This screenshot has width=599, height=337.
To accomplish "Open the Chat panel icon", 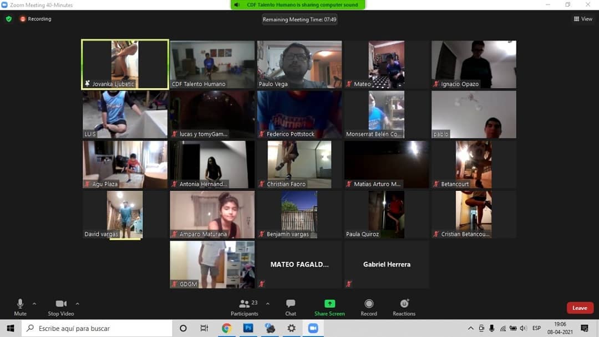I will (x=290, y=304).
